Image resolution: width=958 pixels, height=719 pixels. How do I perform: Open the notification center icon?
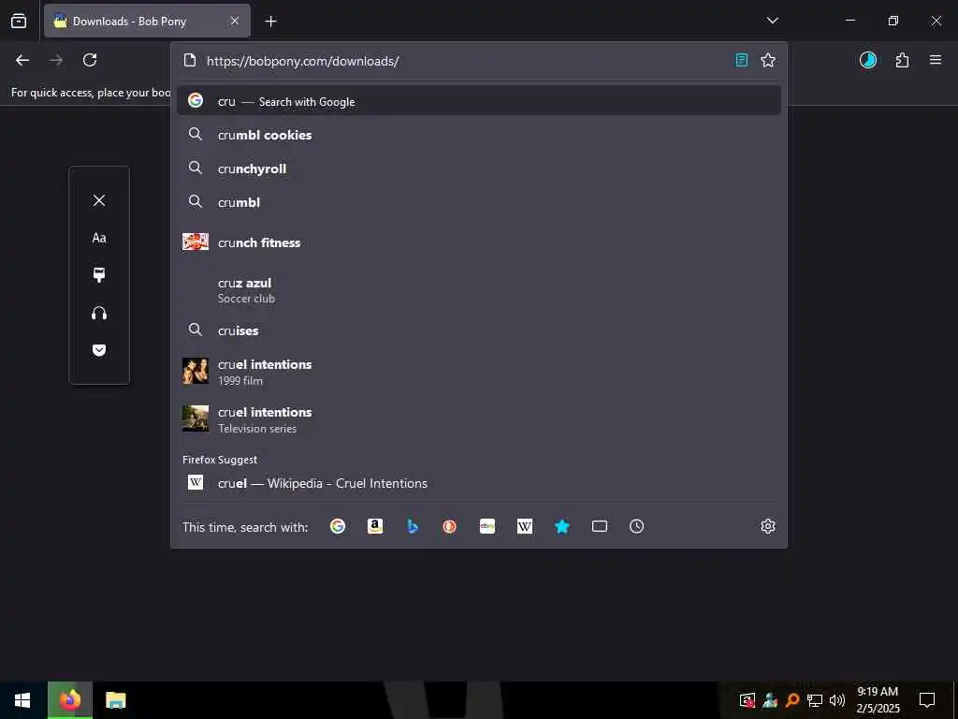pos(927,700)
